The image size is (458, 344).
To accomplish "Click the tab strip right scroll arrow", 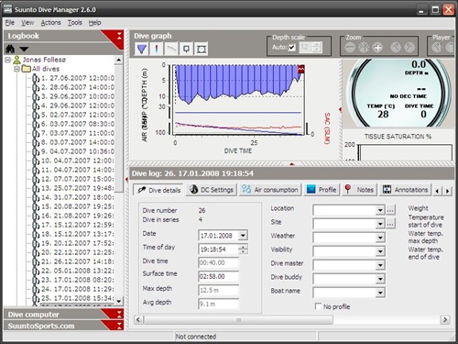I will coord(448,191).
